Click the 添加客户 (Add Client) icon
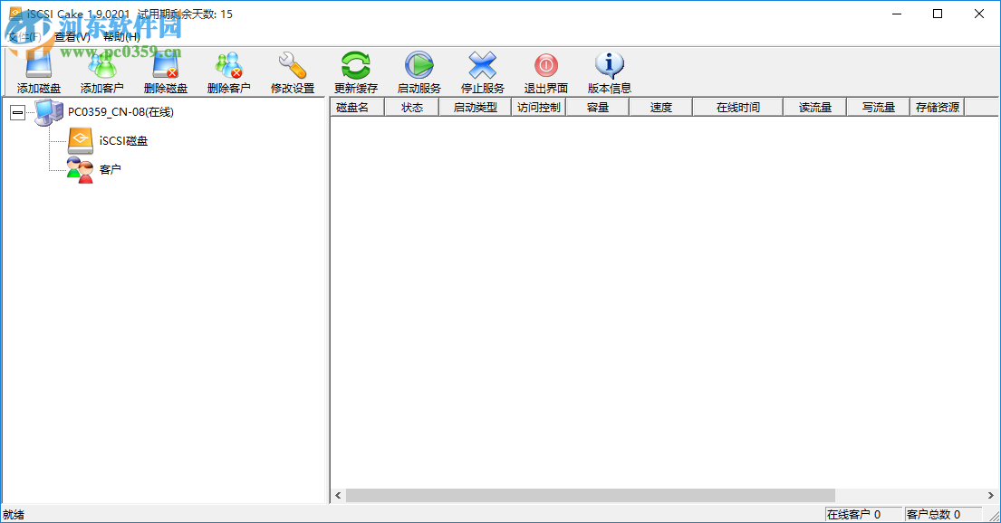 coord(102,71)
